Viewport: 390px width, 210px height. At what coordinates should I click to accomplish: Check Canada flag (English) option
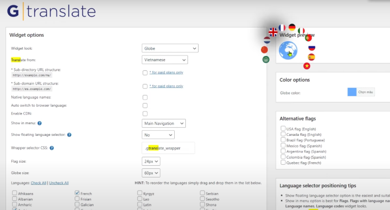(x=283, y=134)
